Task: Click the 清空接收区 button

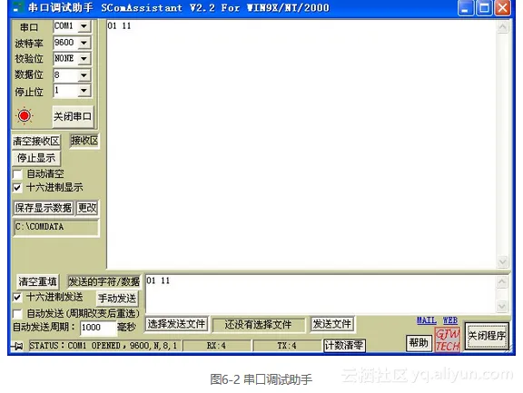Action: [x=36, y=142]
